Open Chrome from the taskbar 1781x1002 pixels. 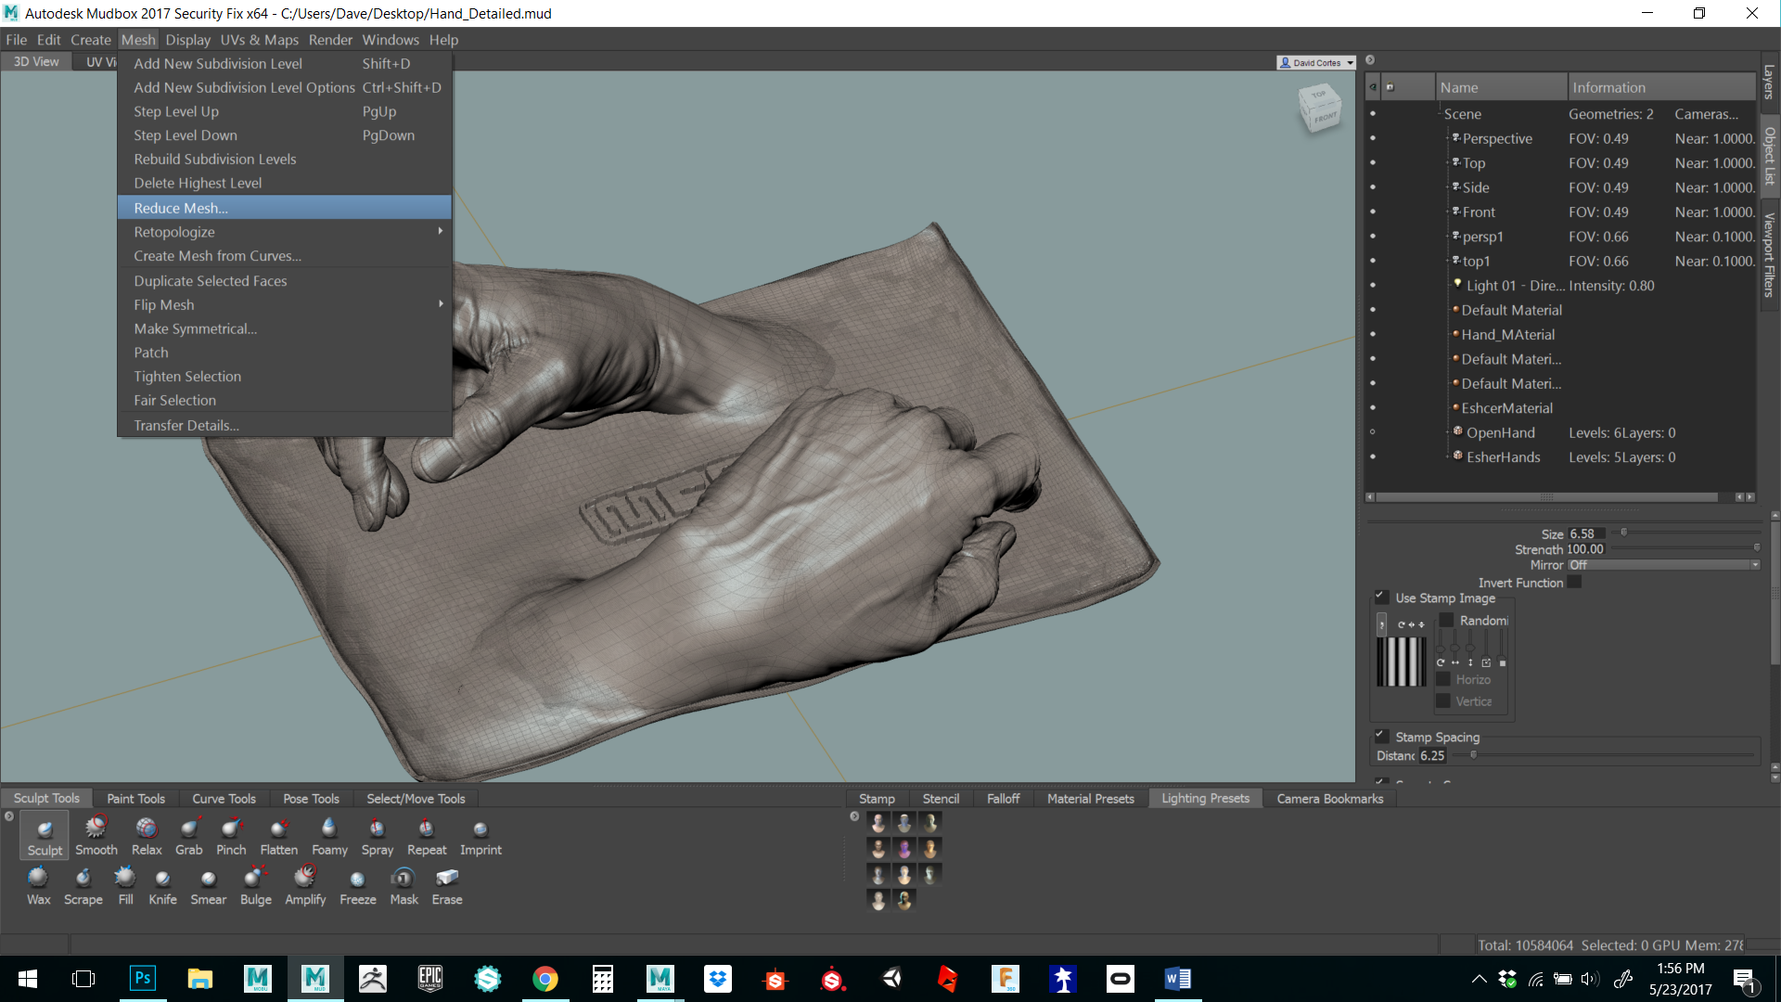point(545,978)
